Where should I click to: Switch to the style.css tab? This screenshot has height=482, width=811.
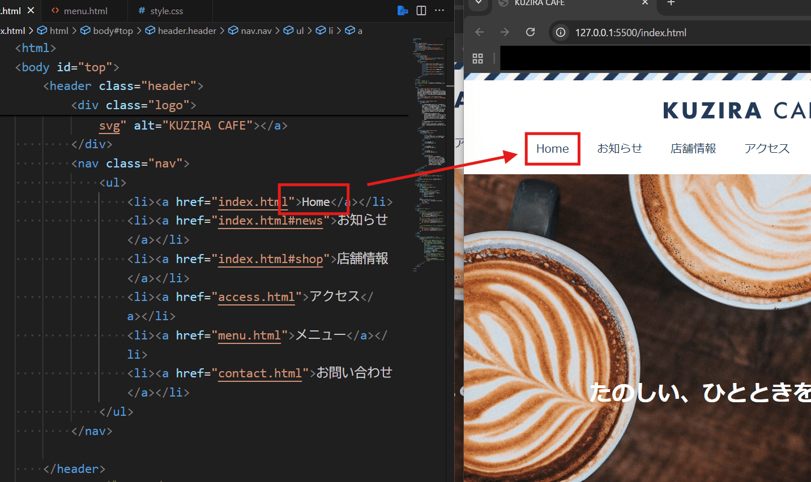click(167, 11)
